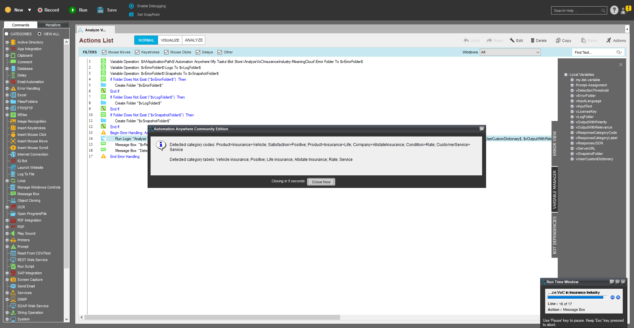Switch to the VISUALIZE view tab

click(x=170, y=40)
